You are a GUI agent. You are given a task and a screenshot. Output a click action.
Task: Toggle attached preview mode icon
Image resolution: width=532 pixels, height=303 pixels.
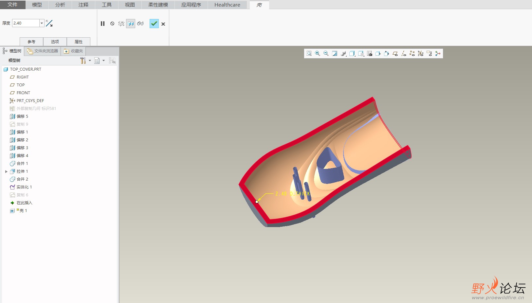tap(131, 24)
